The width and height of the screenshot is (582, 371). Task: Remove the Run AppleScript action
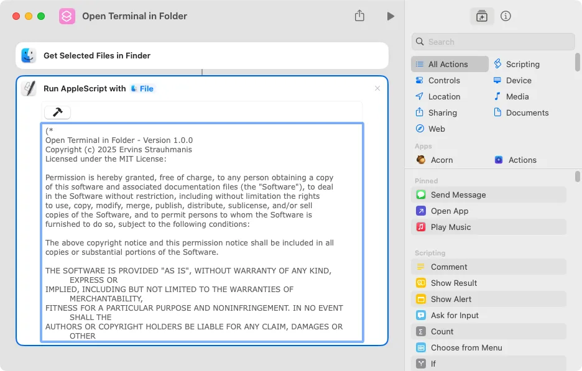pyautogui.click(x=377, y=88)
